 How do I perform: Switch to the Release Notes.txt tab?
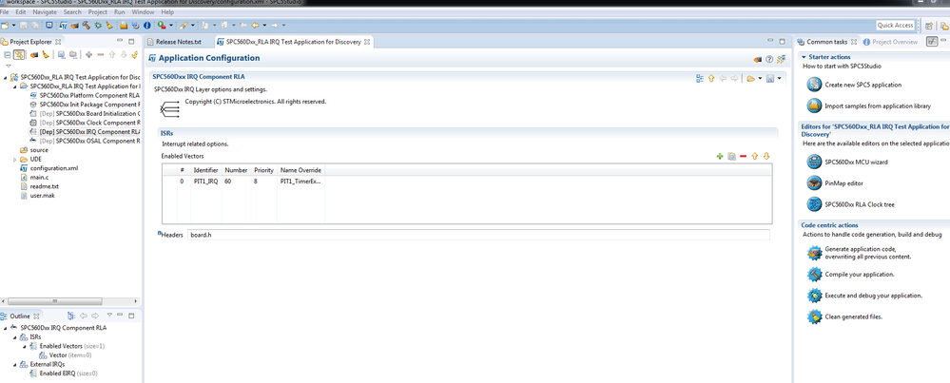(178, 42)
